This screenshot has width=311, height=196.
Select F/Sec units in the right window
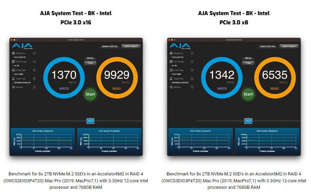[x=248, y=63]
